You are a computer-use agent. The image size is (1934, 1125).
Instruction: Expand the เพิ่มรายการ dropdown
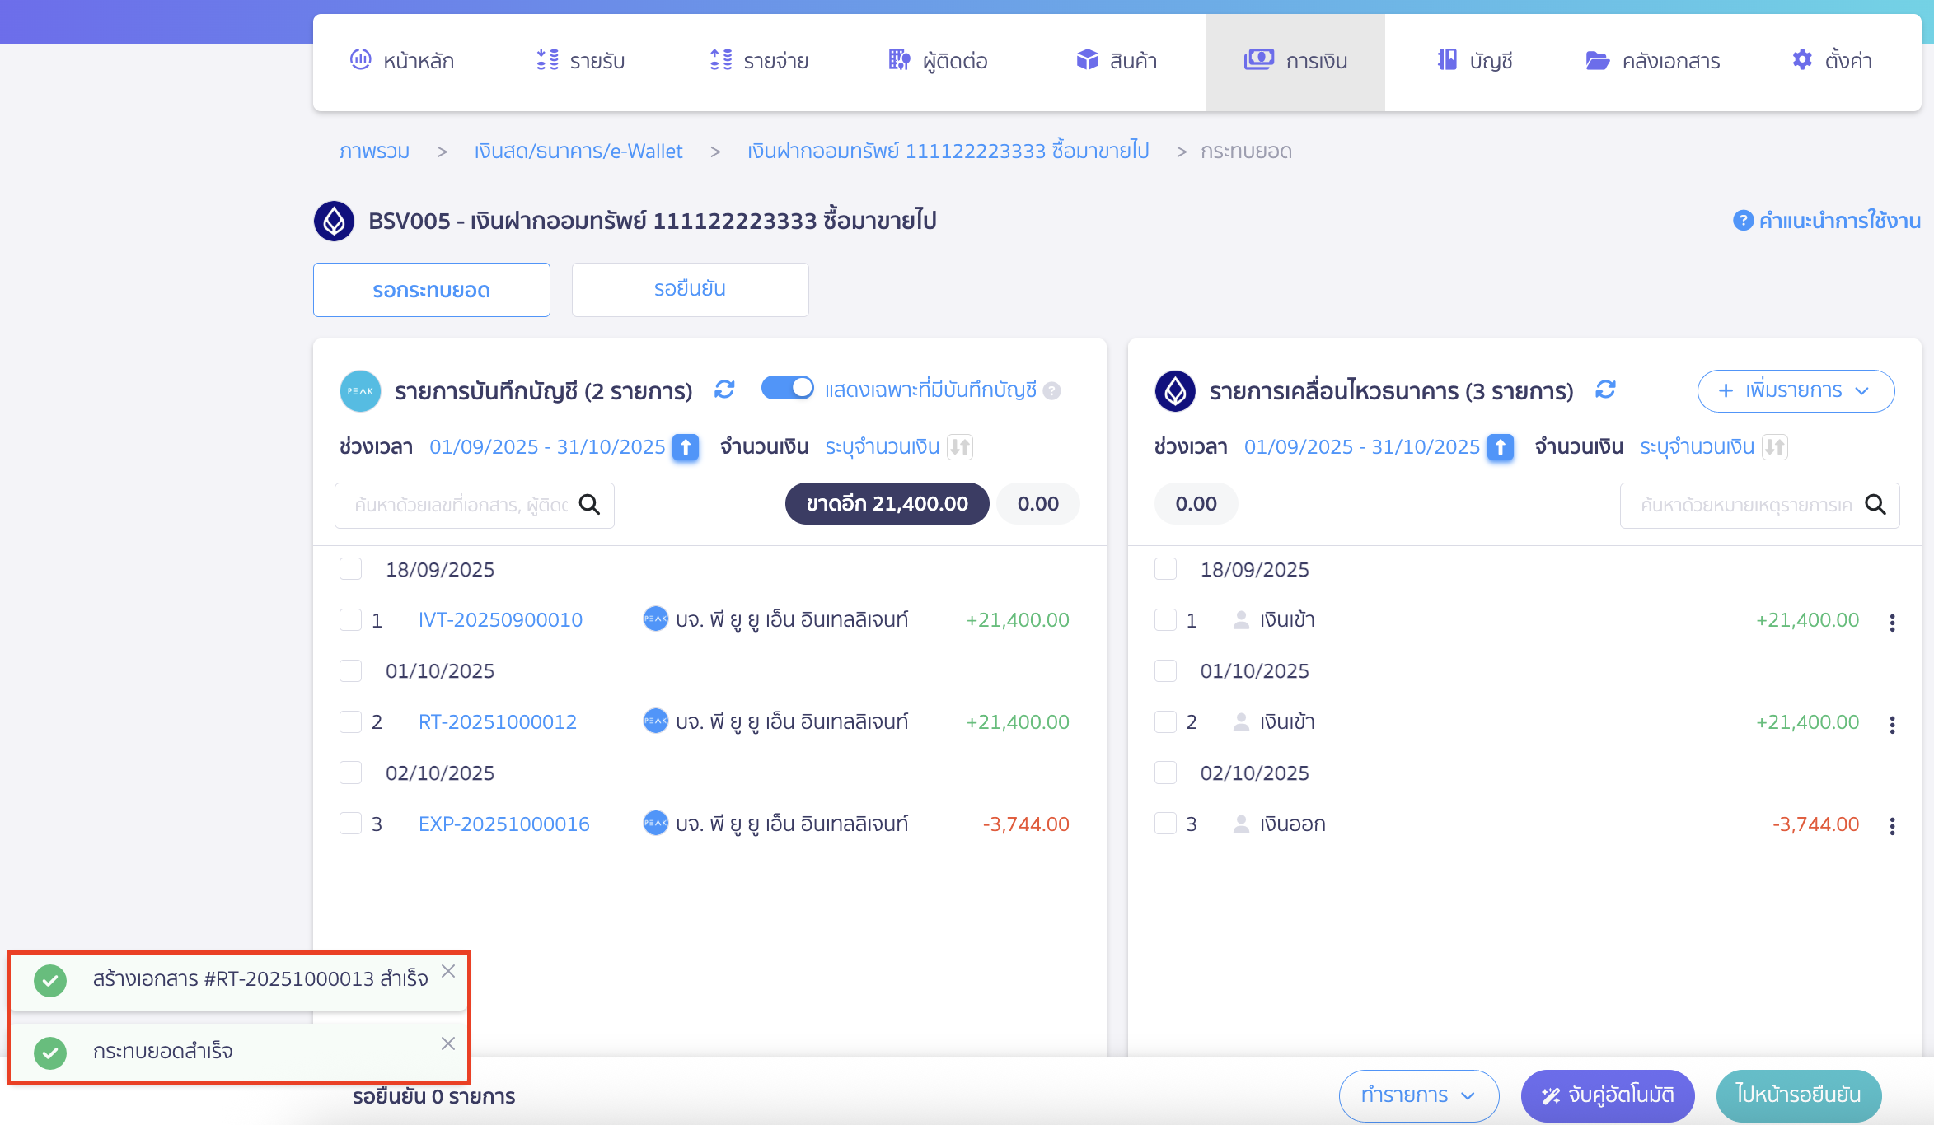(x=1796, y=390)
